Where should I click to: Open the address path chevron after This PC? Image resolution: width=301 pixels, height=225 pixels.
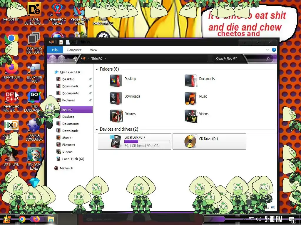[x=106, y=59]
